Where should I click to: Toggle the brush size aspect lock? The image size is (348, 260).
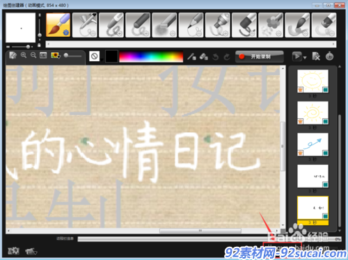tap(39, 44)
